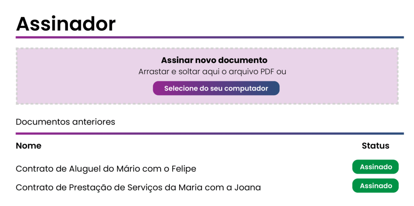Click the "Assinar novo documento" heading
The width and height of the screenshot is (414, 206).
pyautogui.click(x=214, y=60)
